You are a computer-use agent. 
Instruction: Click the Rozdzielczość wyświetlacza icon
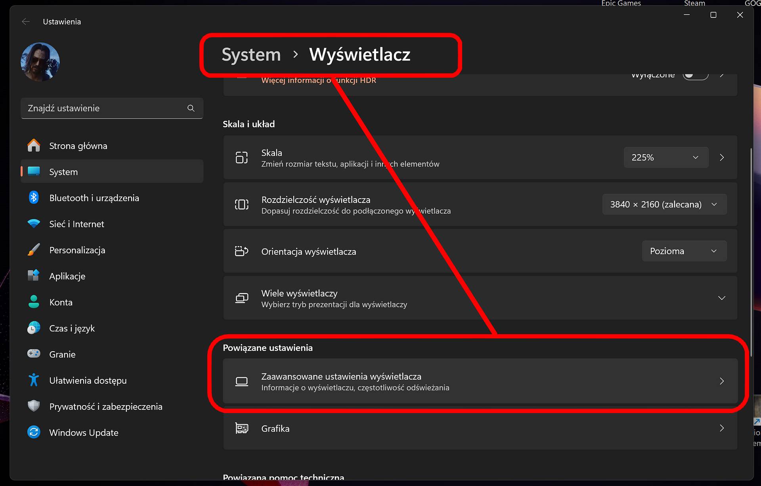pyautogui.click(x=242, y=205)
